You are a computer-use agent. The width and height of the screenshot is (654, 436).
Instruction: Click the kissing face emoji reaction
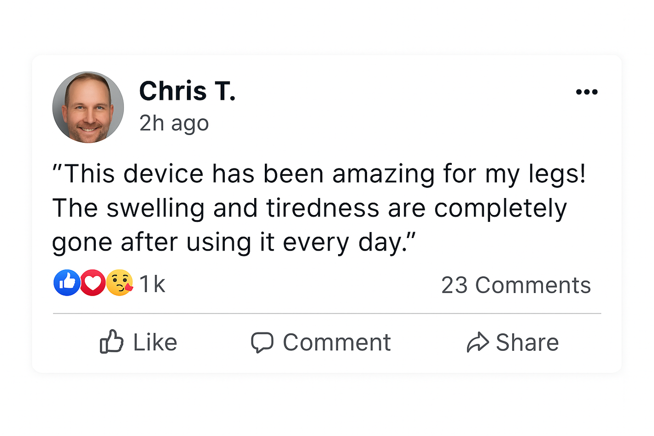tap(119, 283)
